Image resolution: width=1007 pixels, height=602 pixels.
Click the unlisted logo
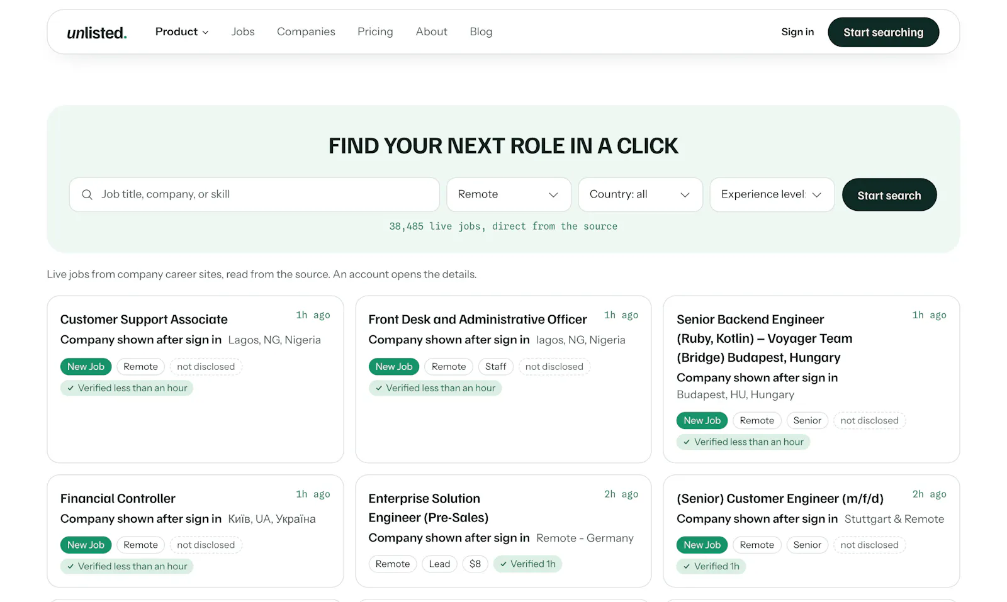tap(97, 33)
